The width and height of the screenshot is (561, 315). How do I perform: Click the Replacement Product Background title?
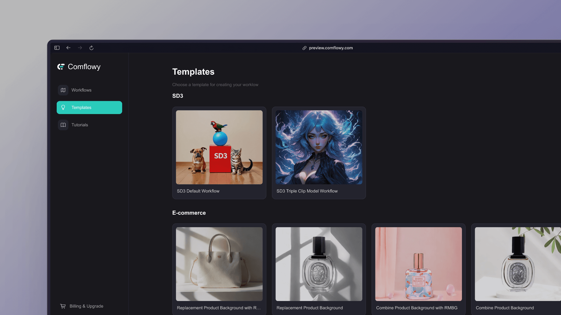[310, 308]
